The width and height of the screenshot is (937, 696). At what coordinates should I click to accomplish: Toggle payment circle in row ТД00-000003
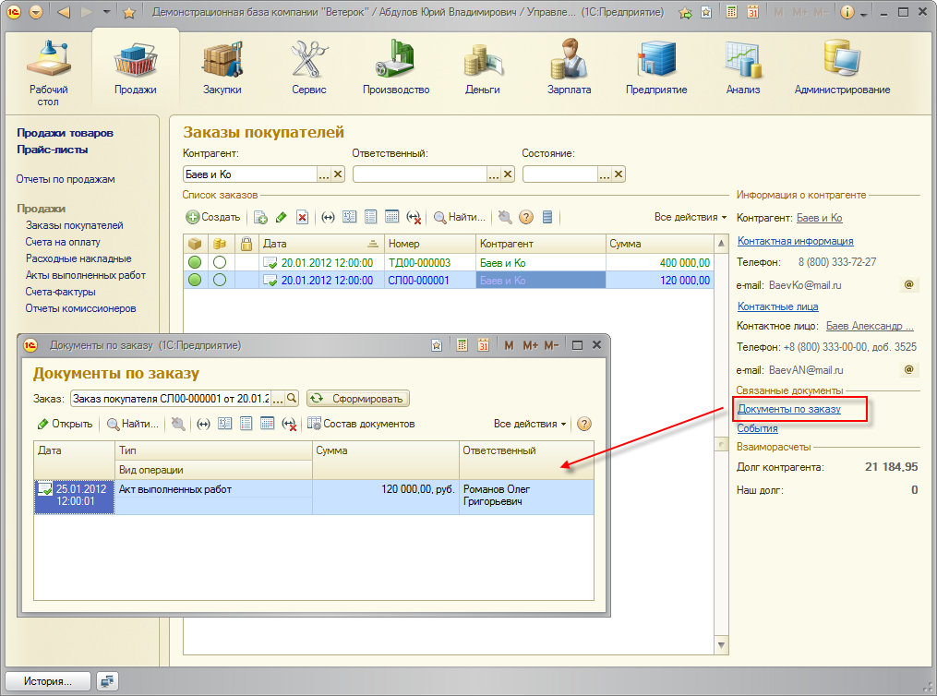(x=220, y=262)
